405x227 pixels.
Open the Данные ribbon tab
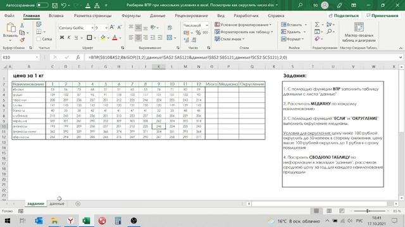click(158, 16)
